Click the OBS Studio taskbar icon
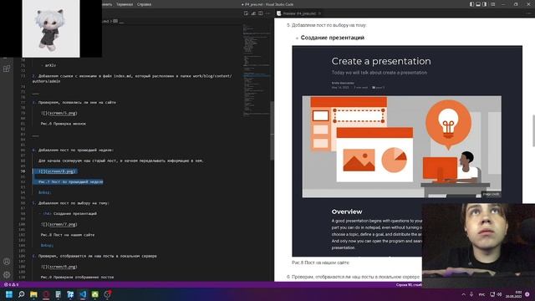This screenshot has width=535, height=301. (x=108, y=294)
